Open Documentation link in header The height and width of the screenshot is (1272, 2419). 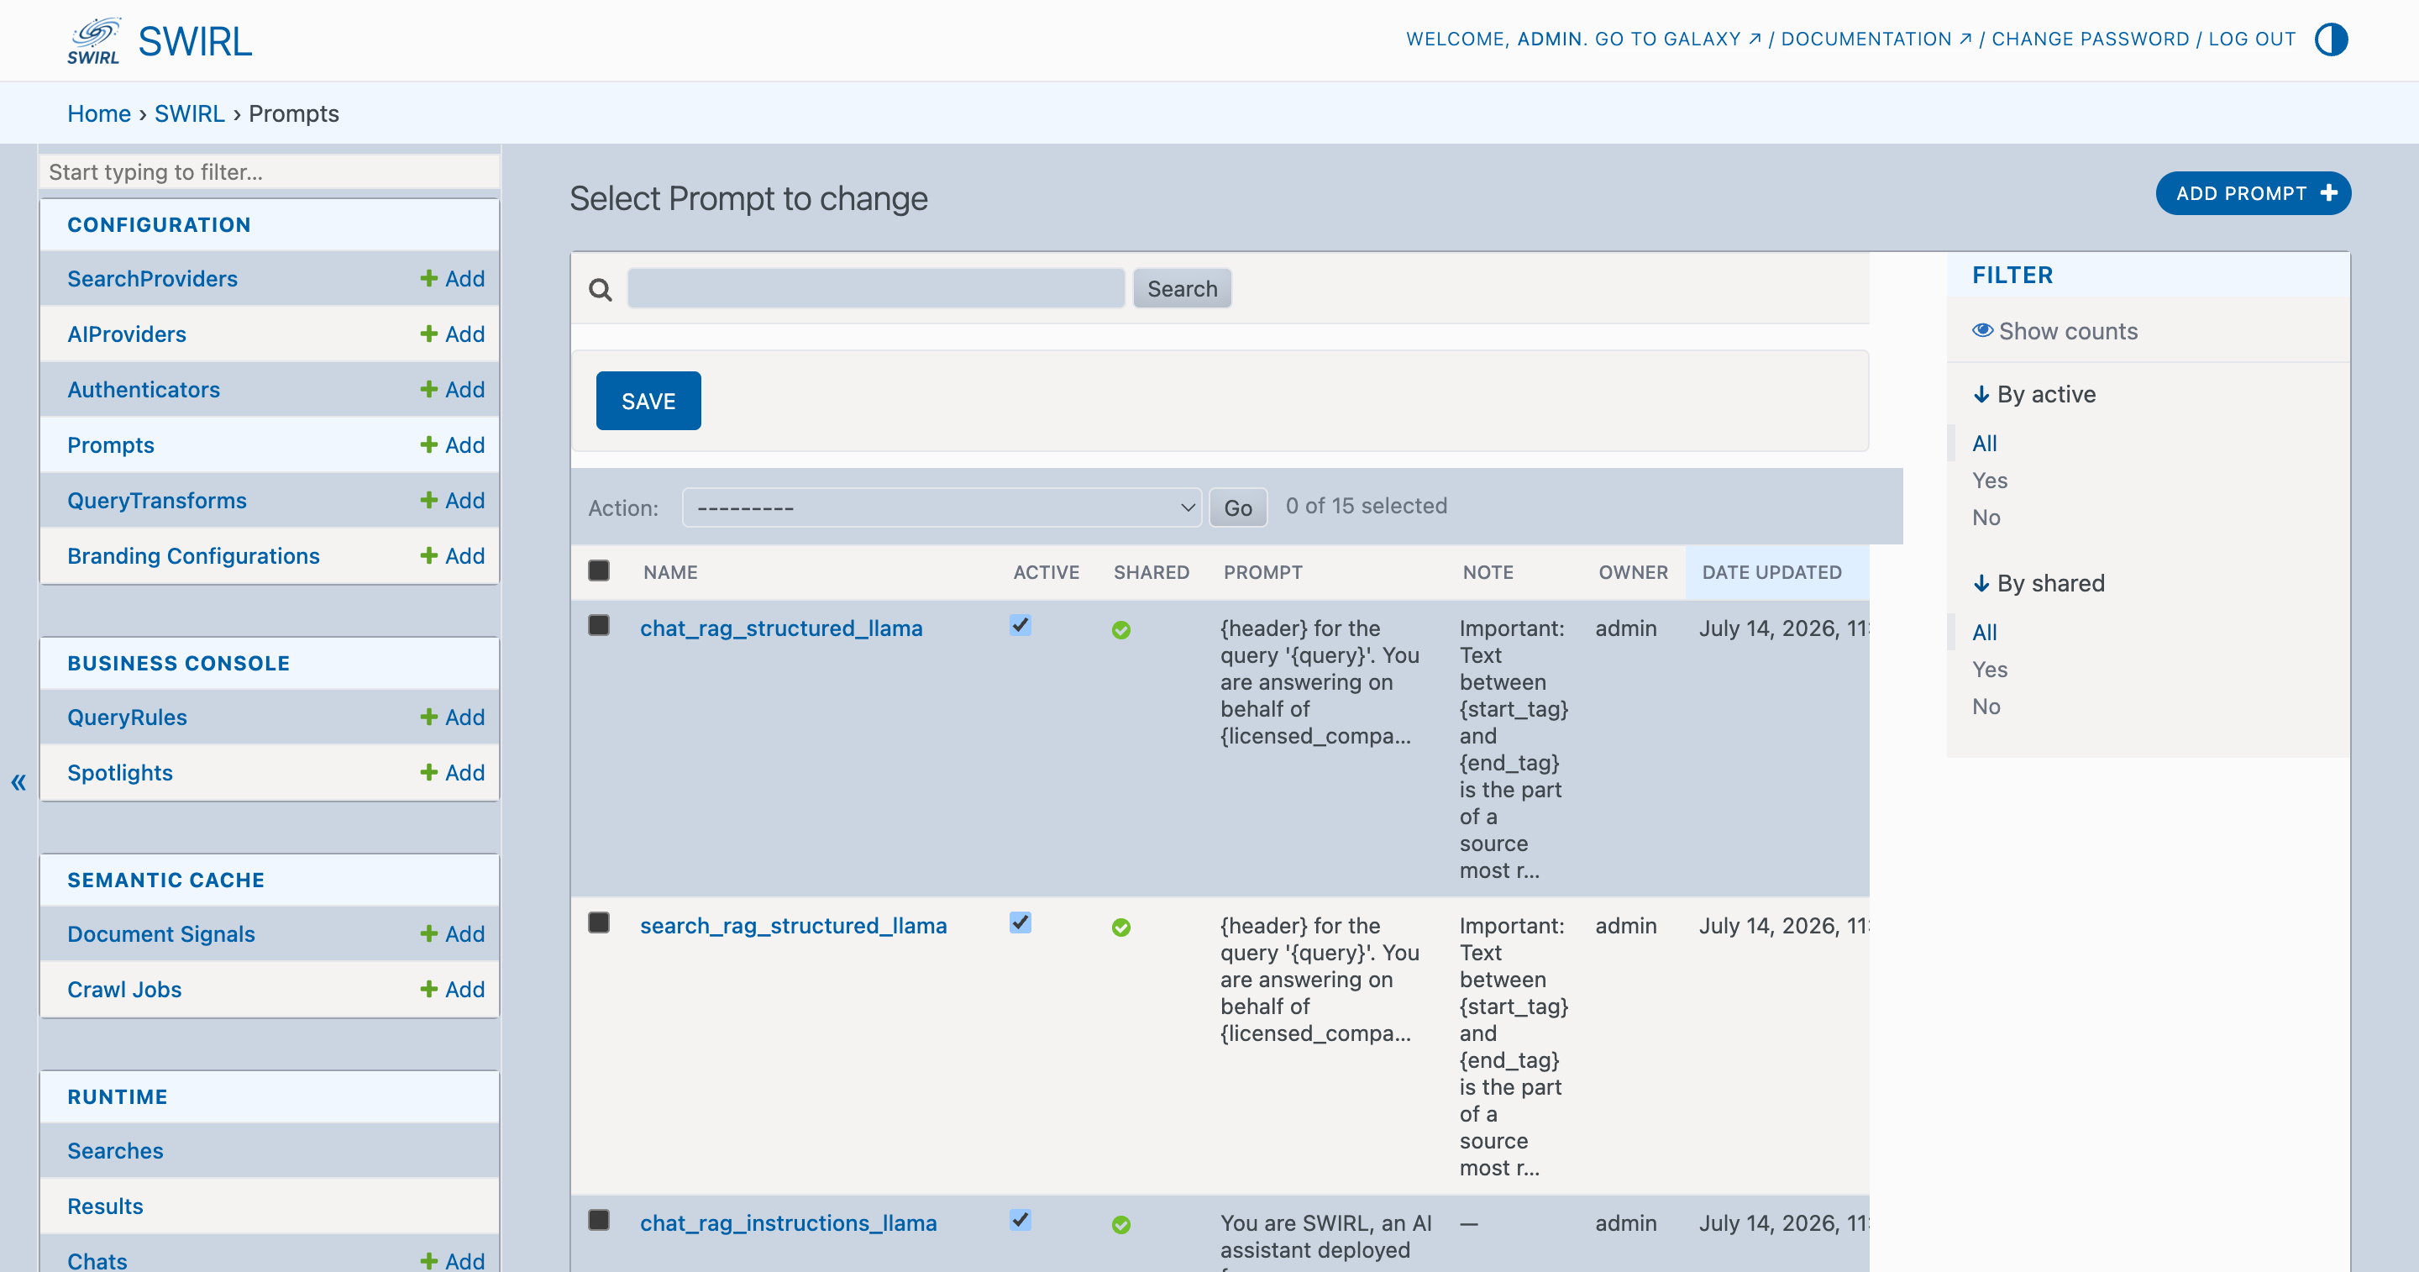tap(1876, 39)
